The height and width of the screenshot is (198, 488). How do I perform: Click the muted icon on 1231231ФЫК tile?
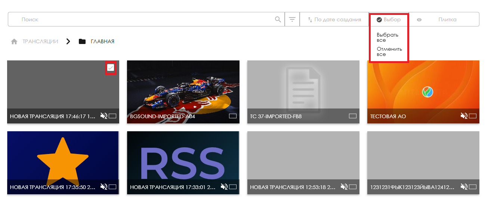(x=464, y=186)
